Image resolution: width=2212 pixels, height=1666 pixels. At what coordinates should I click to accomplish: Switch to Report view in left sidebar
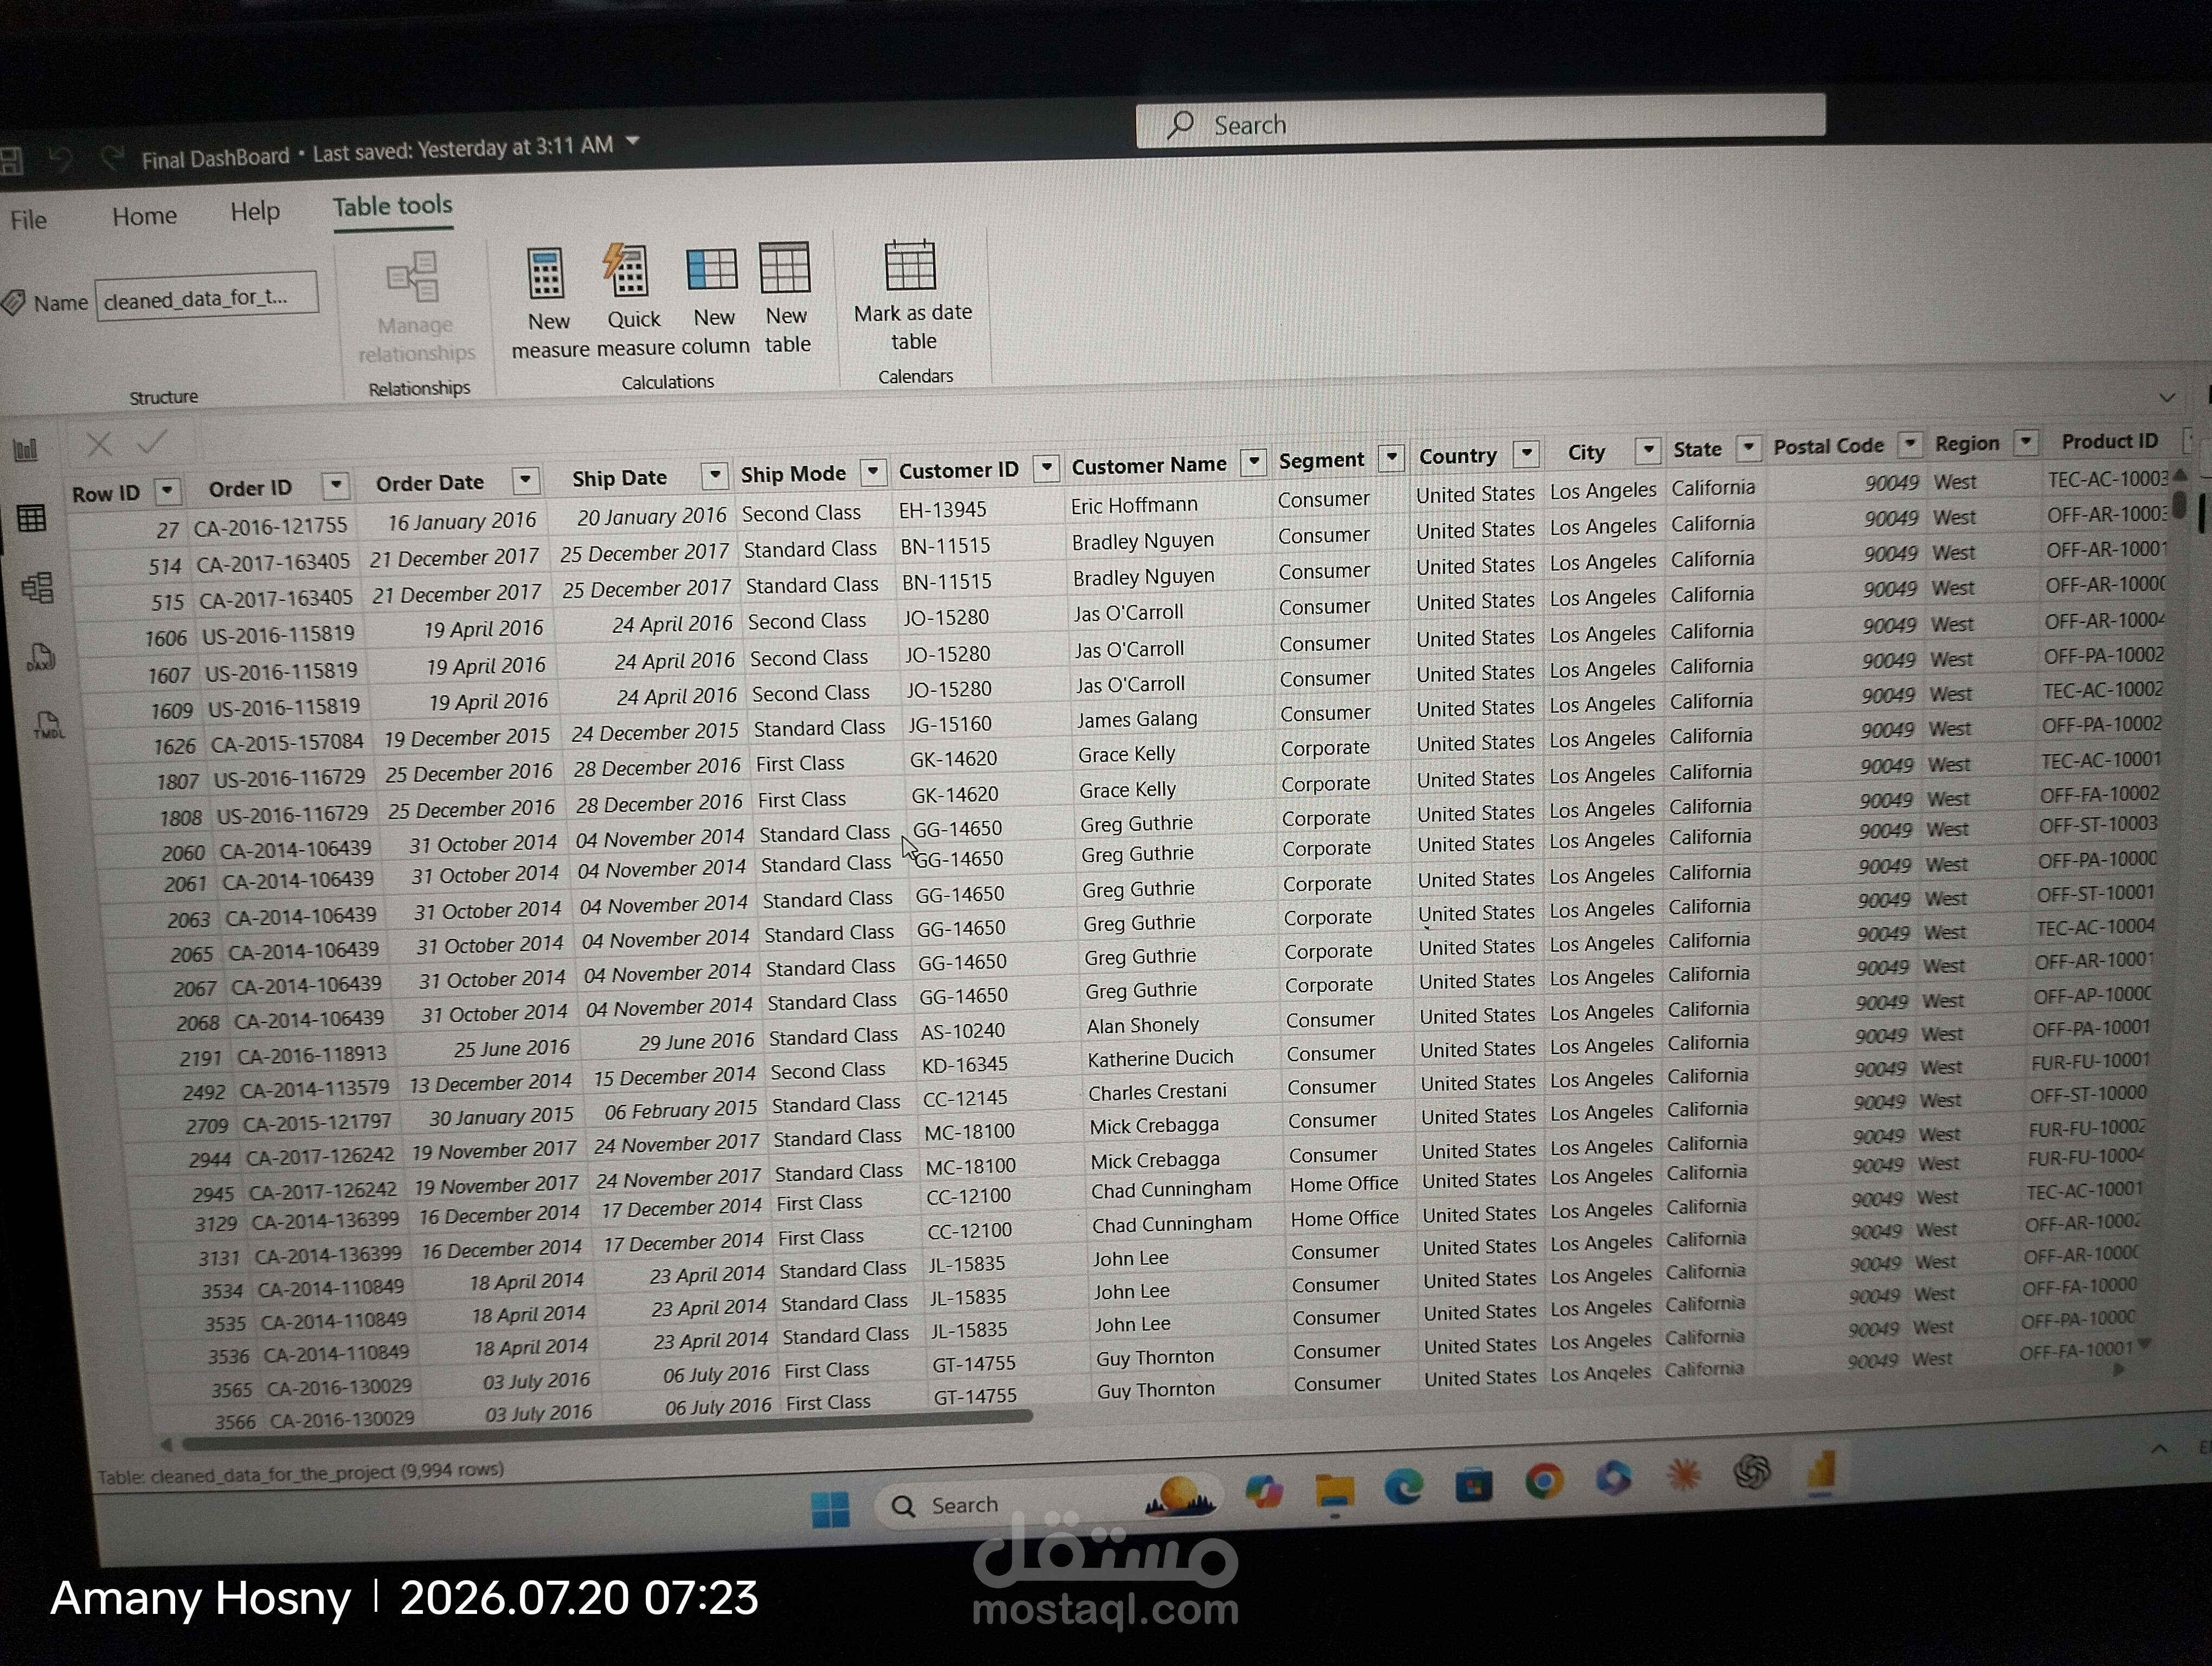[26, 450]
